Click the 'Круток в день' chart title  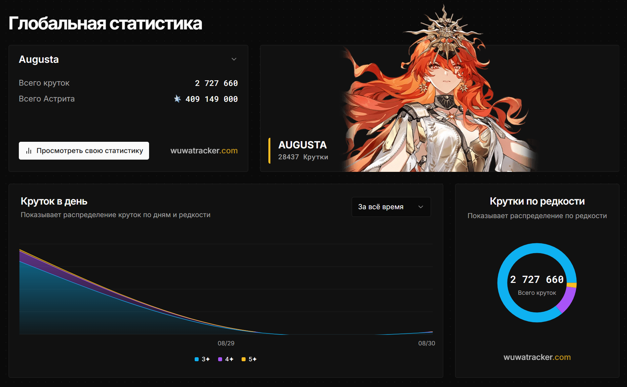(x=54, y=201)
